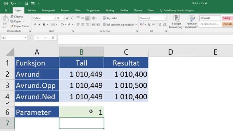Select column B header
This screenshot has height=131, width=233.
coord(82,52)
